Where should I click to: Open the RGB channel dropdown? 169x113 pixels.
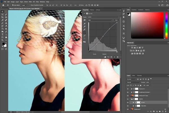pos(100,20)
